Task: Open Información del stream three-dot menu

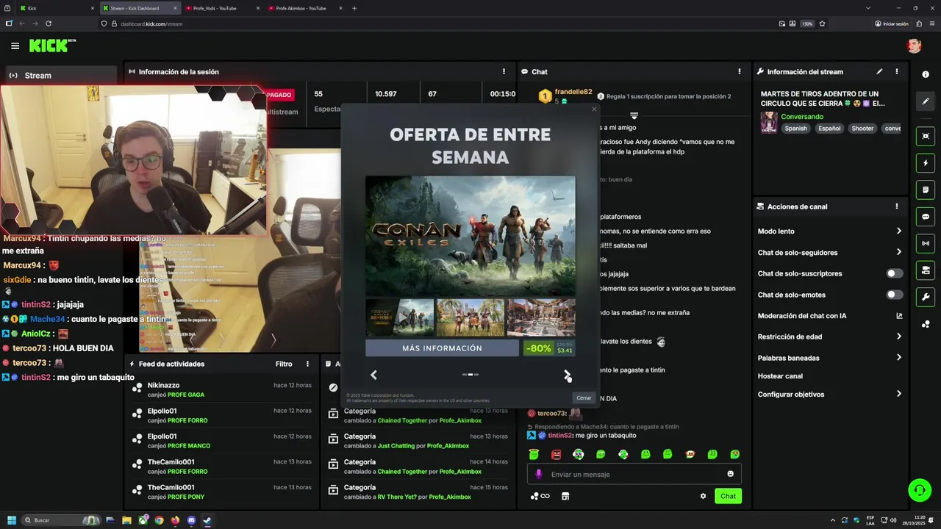Action: 897,71
